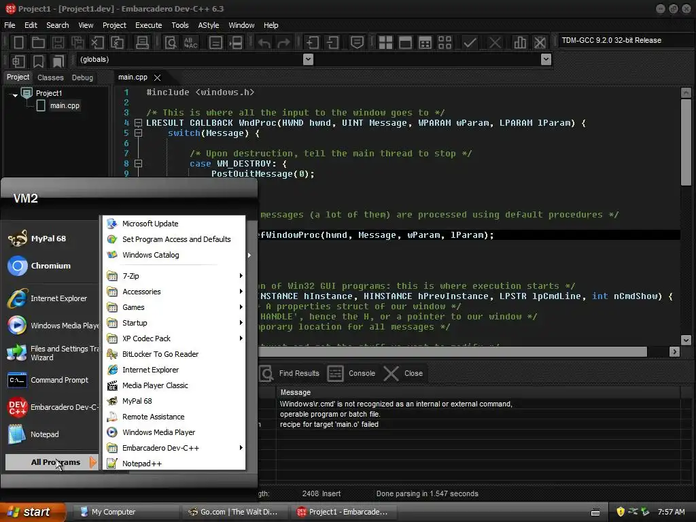Open the AStyle menu

click(209, 25)
